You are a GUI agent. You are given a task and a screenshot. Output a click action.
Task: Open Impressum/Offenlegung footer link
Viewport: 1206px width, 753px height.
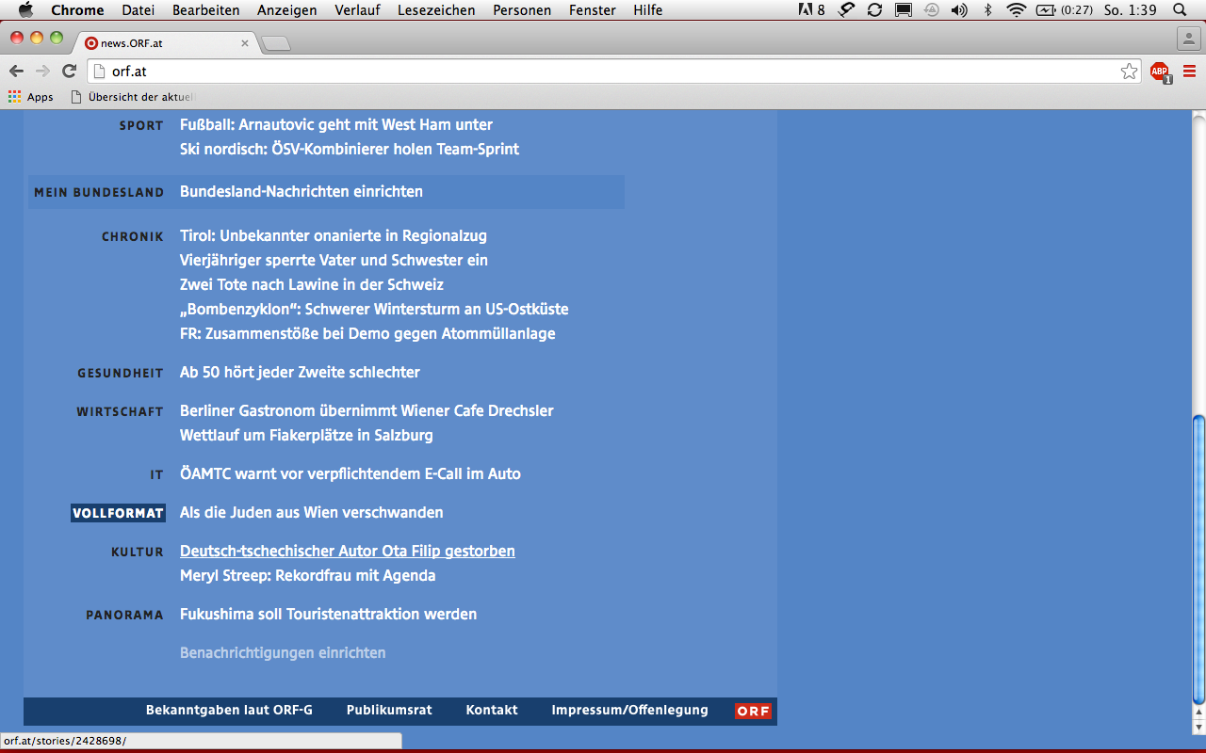coord(629,710)
